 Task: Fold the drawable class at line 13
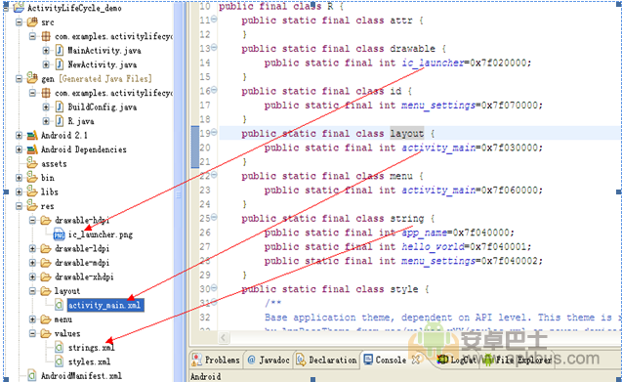(214, 48)
